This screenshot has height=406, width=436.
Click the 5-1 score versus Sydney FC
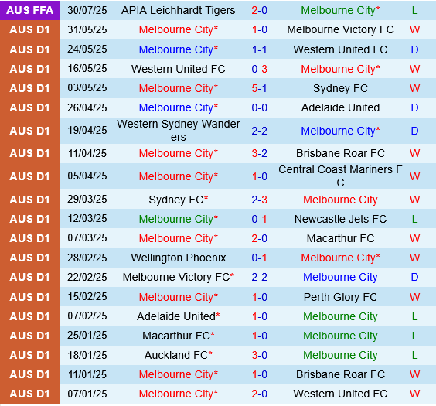[259, 88]
